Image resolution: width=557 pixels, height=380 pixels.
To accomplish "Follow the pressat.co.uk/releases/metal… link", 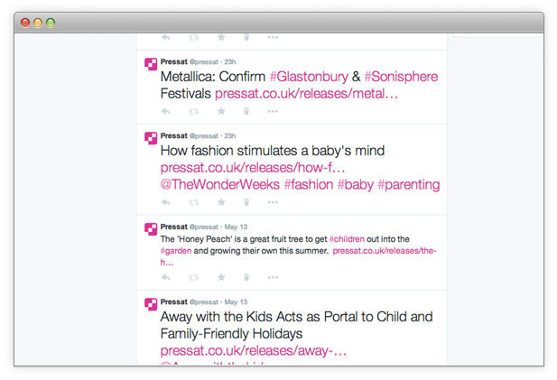I will (x=306, y=94).
